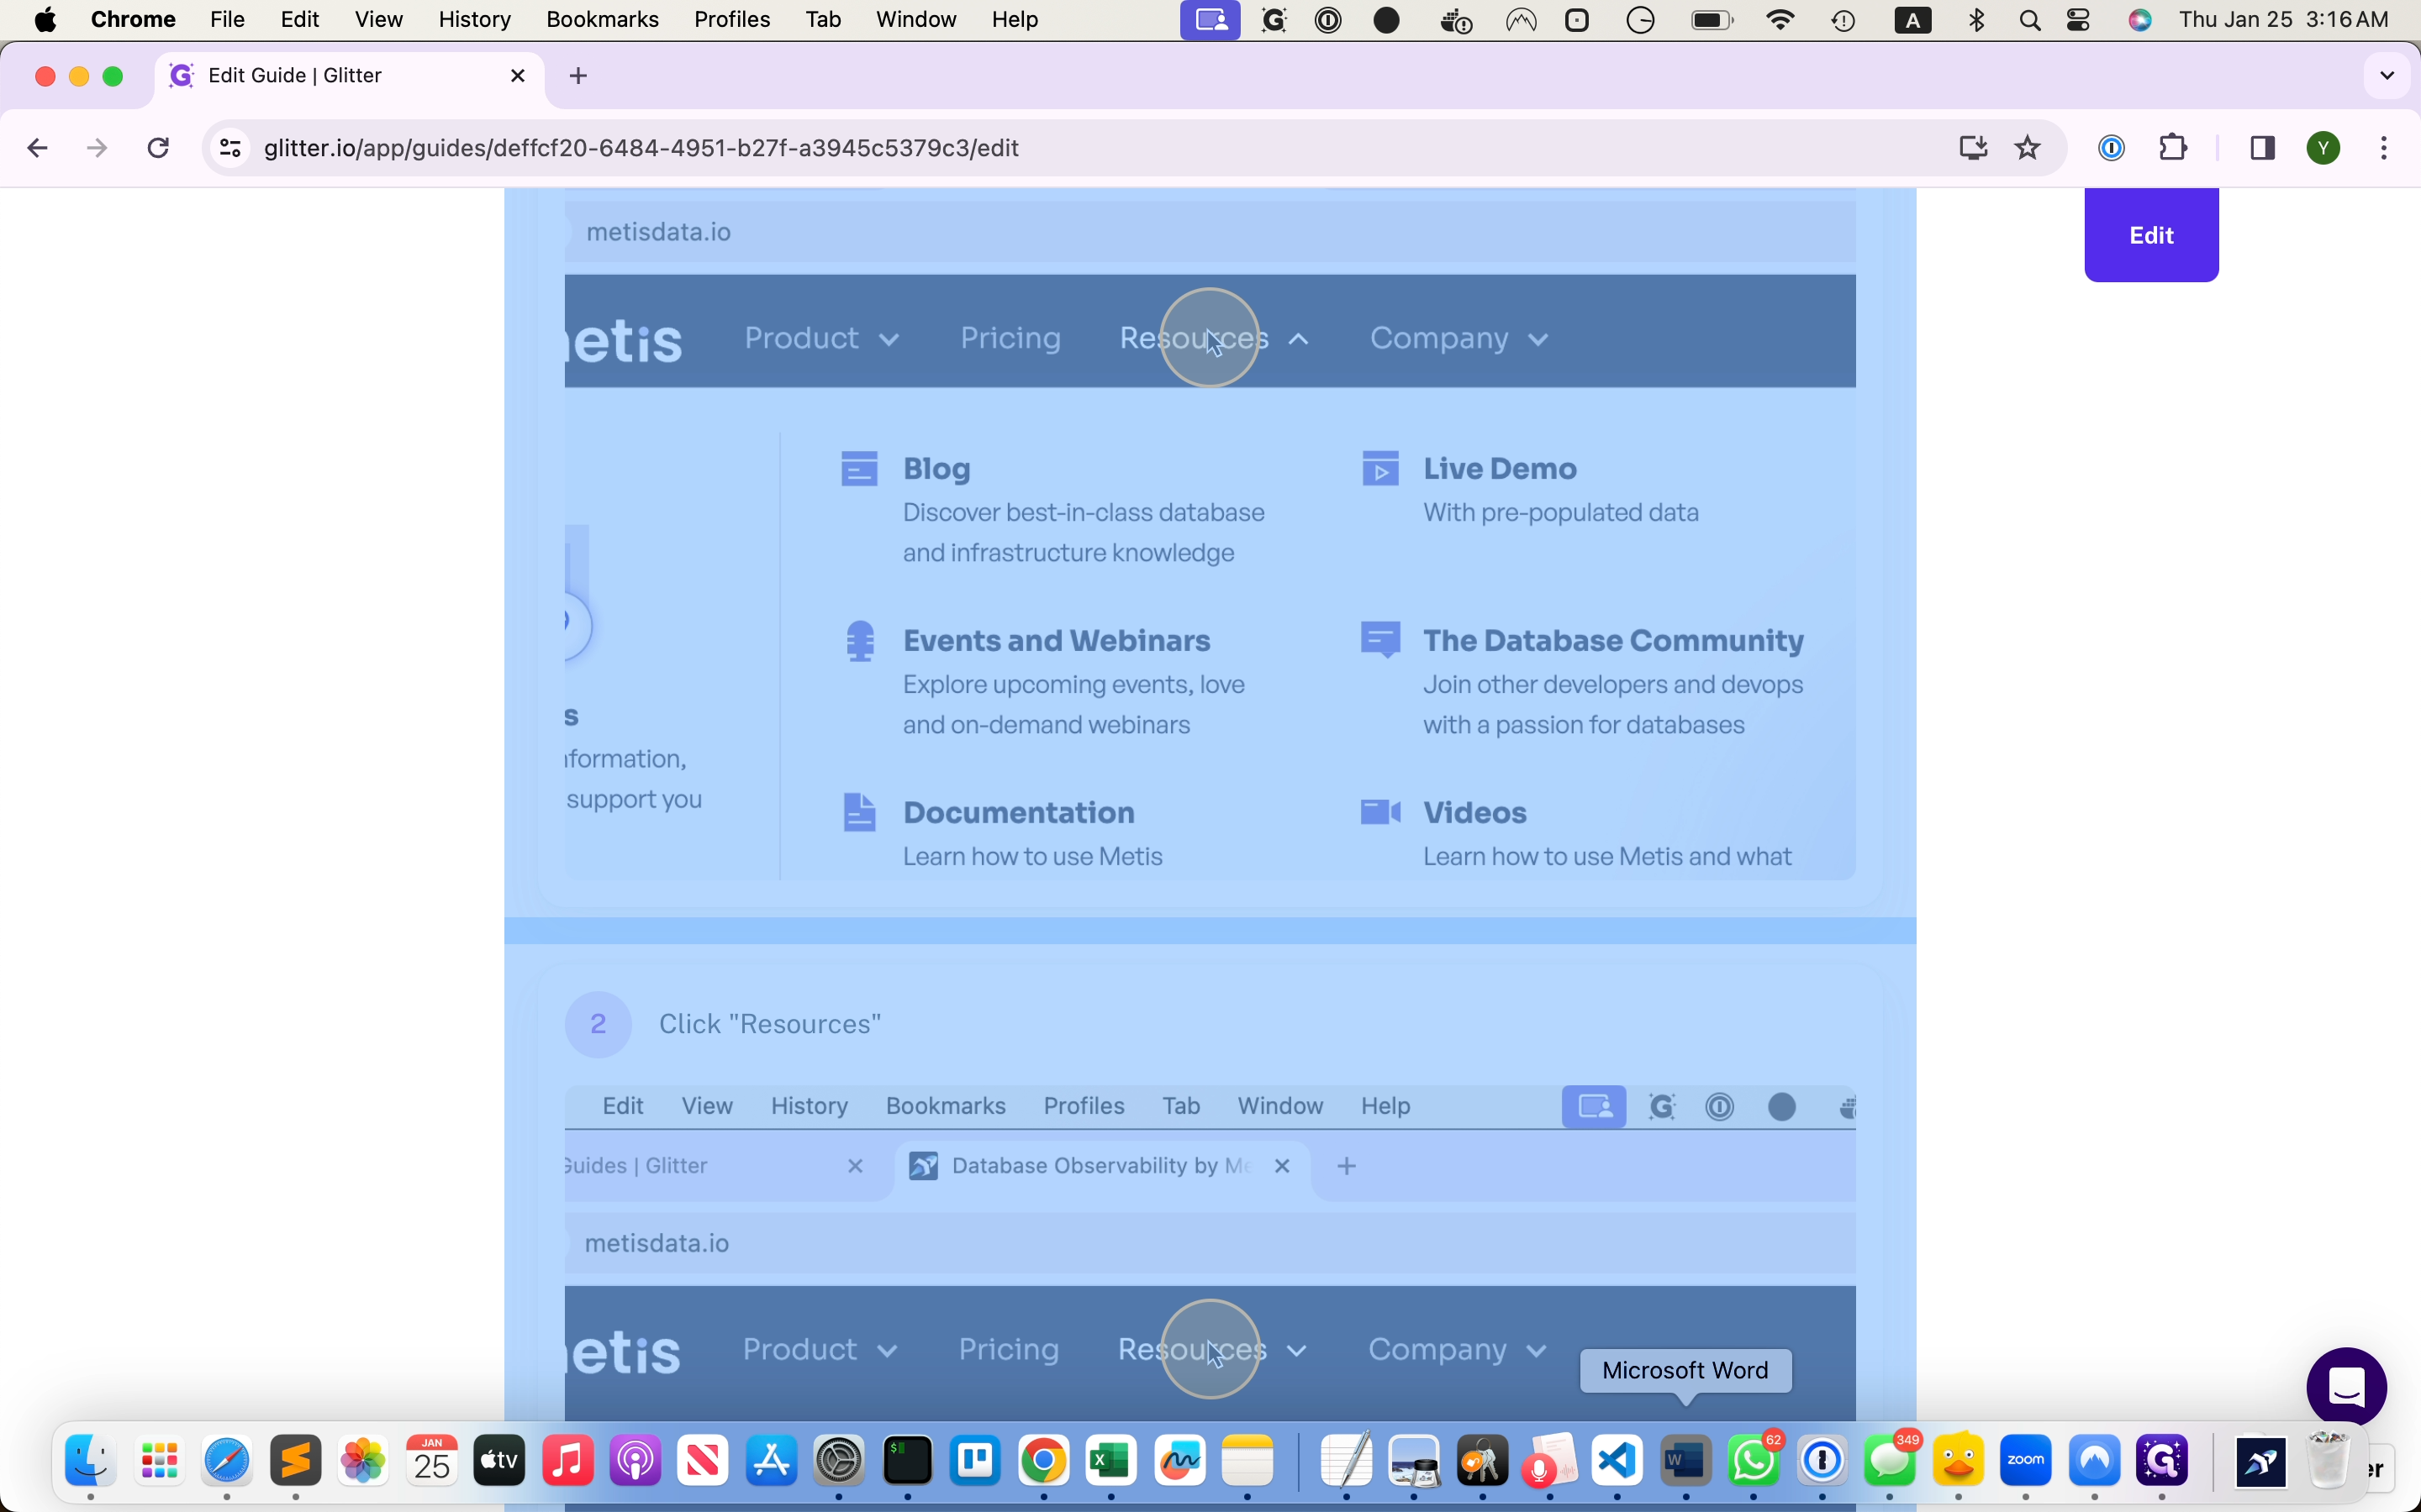Bookmark this page with the star icon

(2028, 149)
